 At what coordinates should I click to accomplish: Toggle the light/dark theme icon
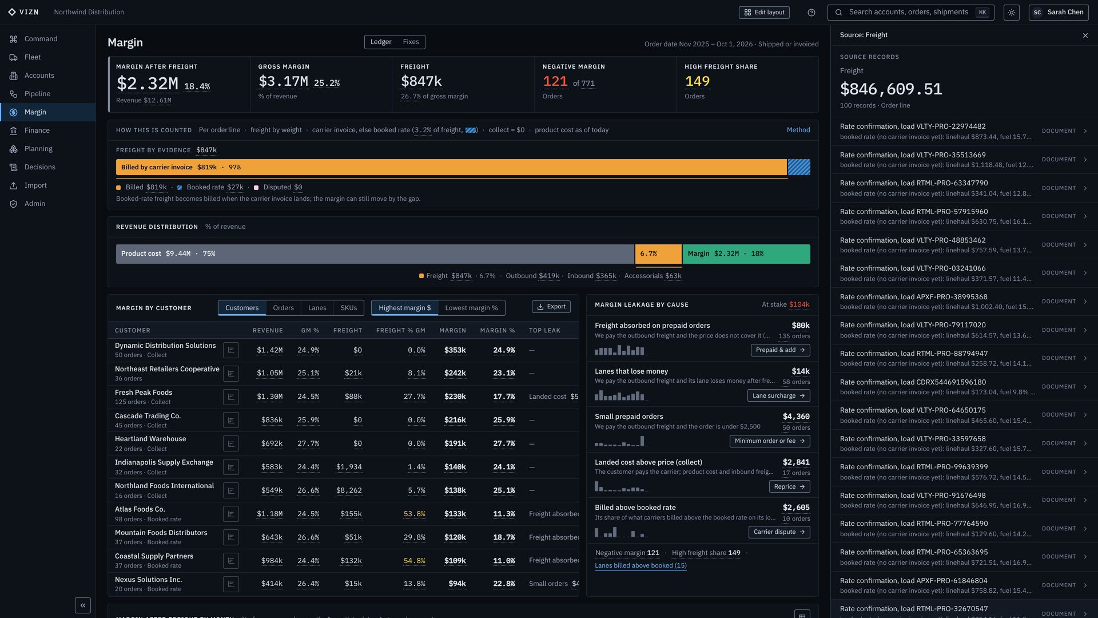point(1011,13)
